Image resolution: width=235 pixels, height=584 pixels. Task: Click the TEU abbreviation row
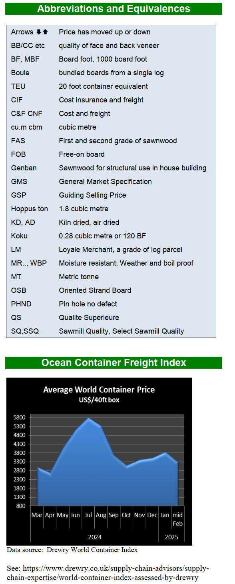(111, 86)
